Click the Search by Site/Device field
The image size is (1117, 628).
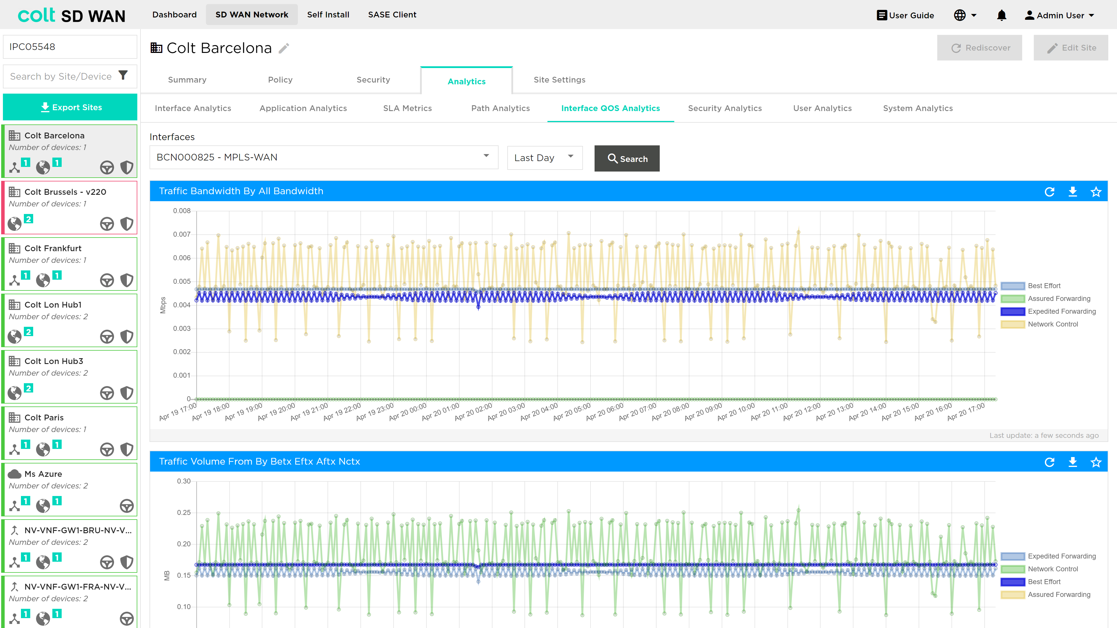point(61,76)
